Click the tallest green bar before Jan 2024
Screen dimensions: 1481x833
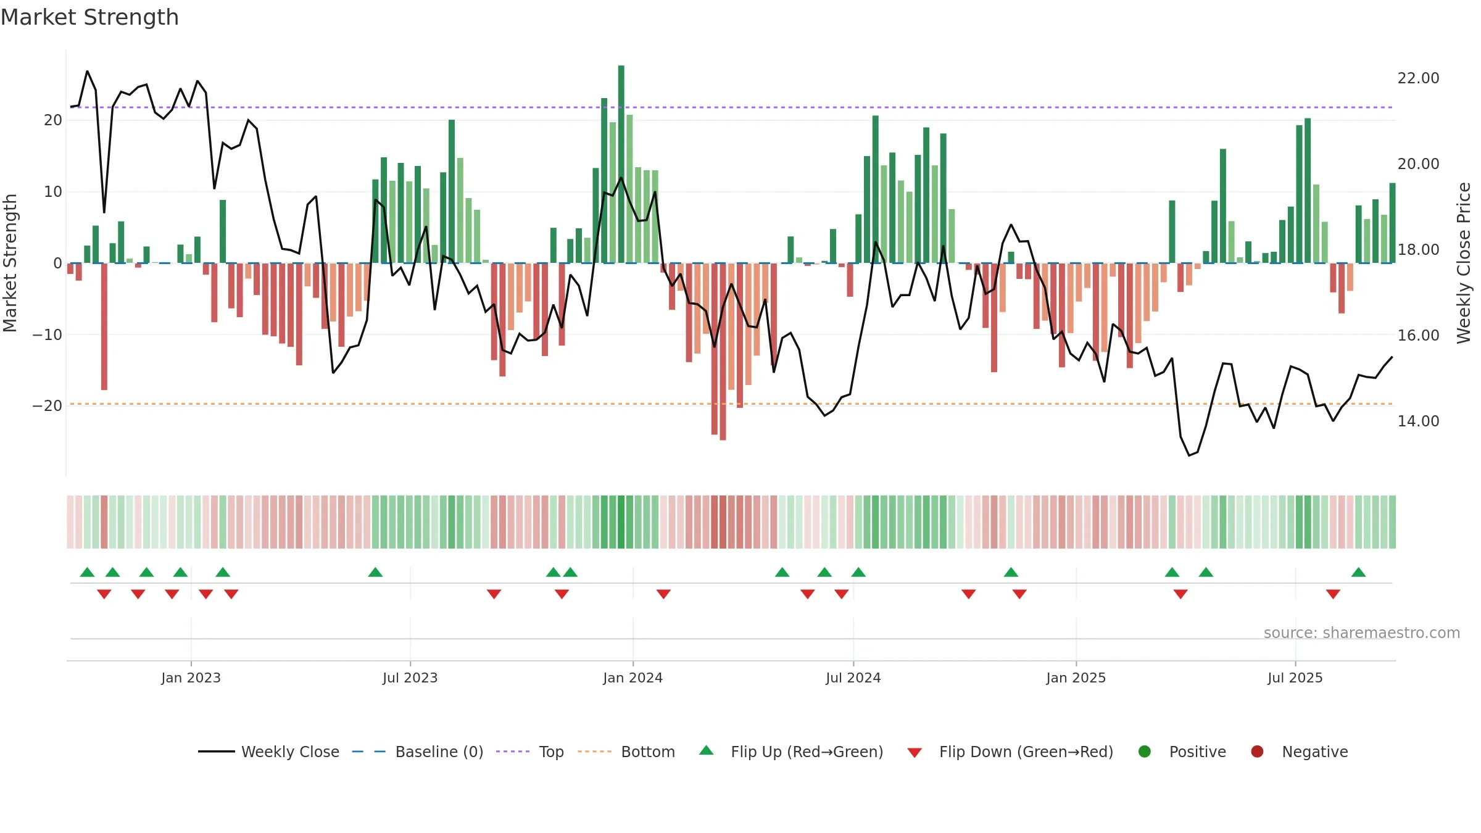click(621, 164)
